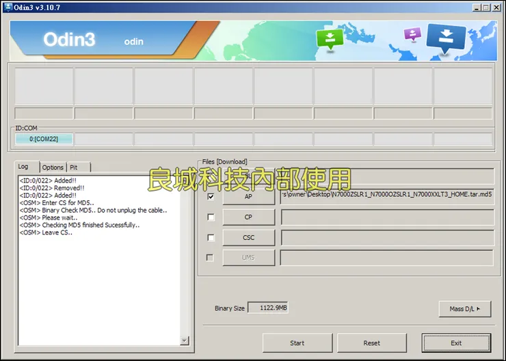Click the "Files [Download]" group label

(x=224, y=161)
